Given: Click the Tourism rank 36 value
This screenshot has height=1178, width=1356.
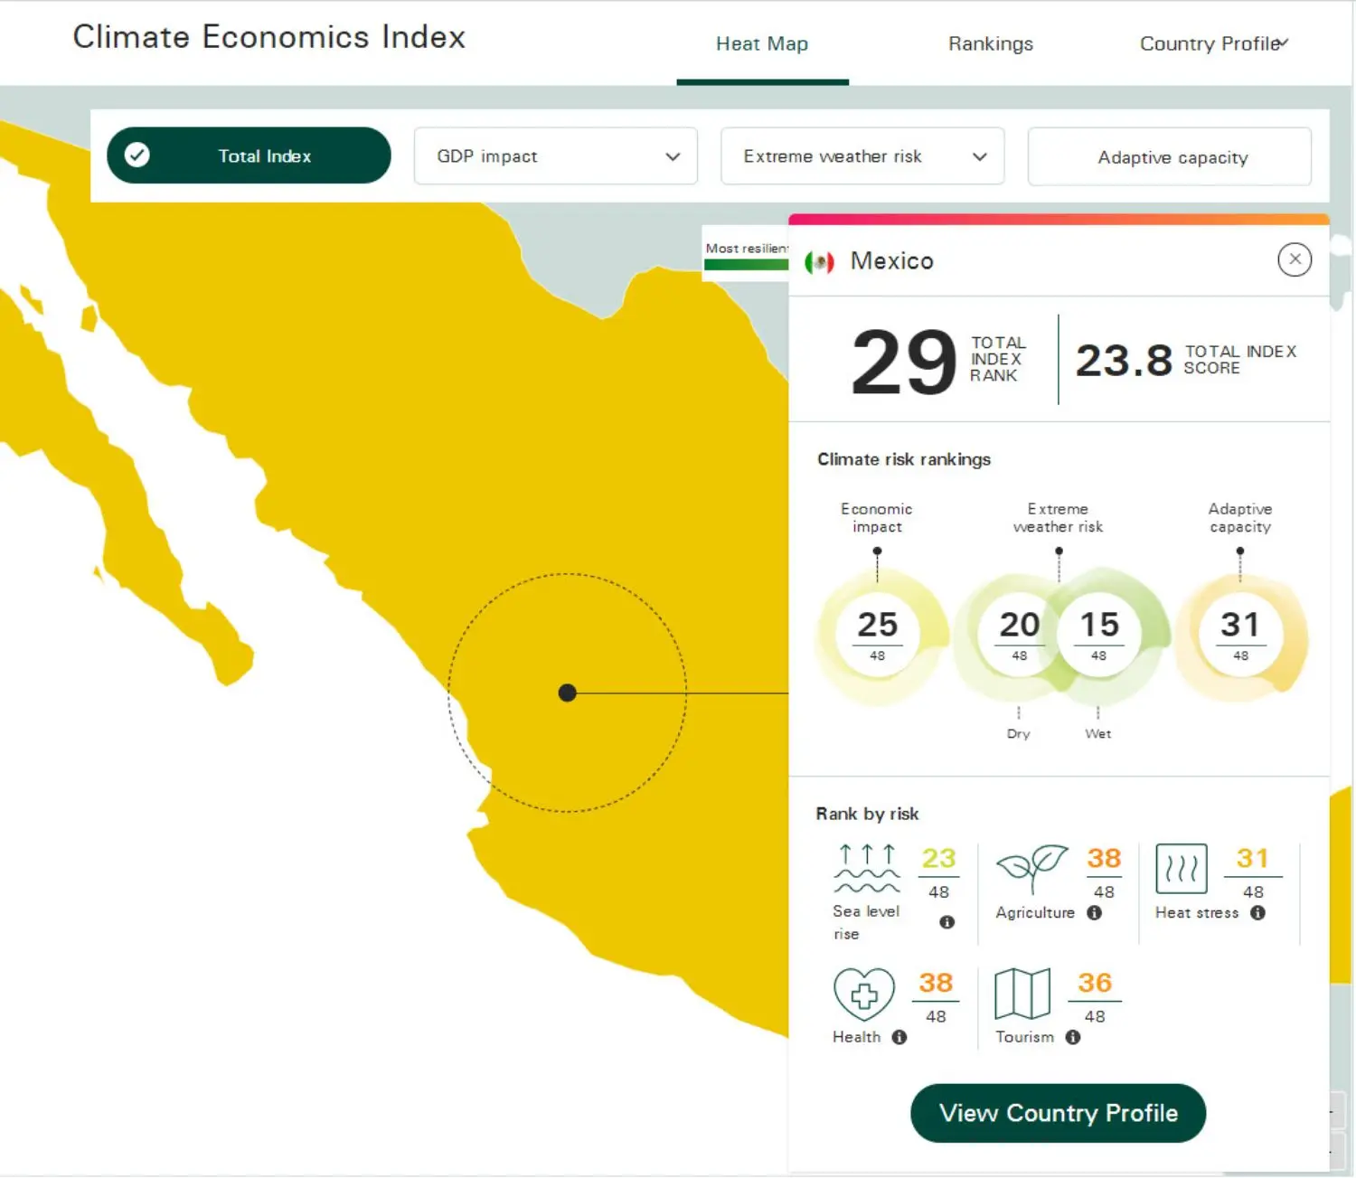Looking at the screenshot, I should tap(1095, 983).
